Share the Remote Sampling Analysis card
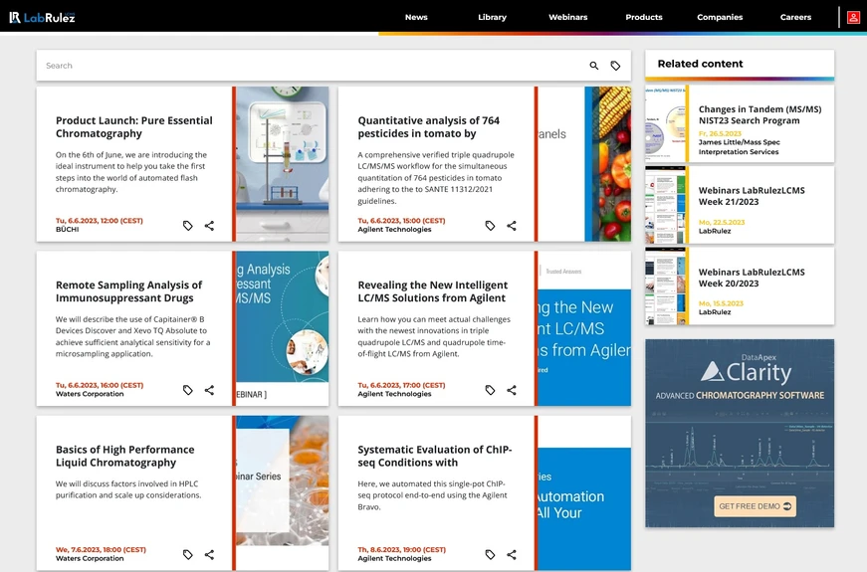The height and width of the screenshot is (572, 867). coord(210,390)
